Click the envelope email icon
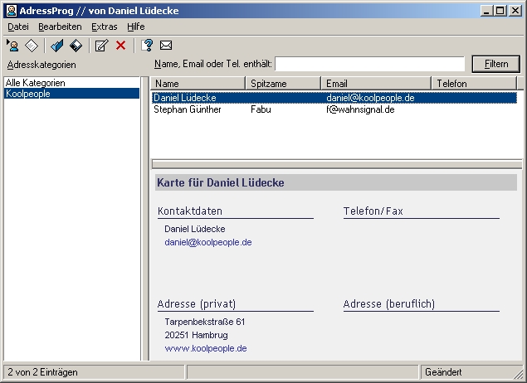 tap(165, 46)
